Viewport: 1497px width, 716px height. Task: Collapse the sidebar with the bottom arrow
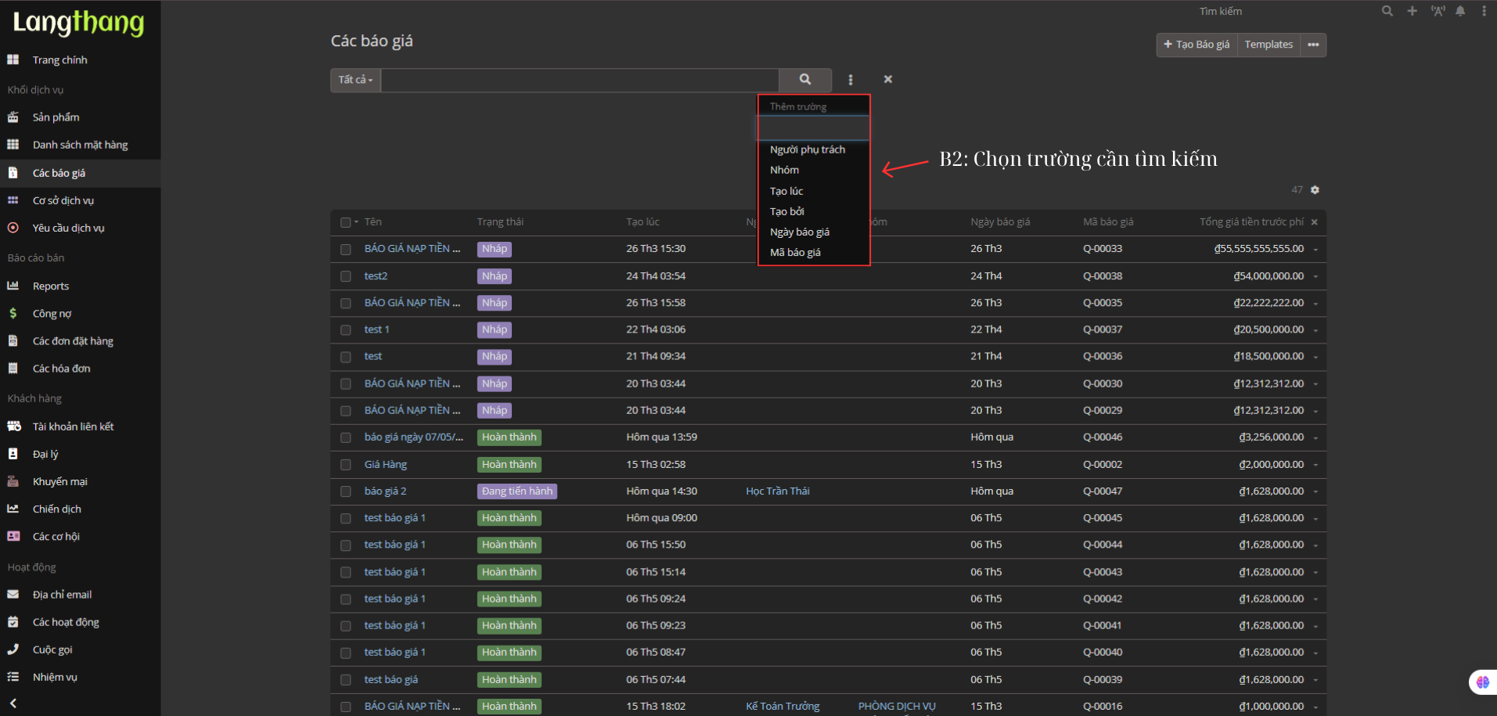click(13, 703)
